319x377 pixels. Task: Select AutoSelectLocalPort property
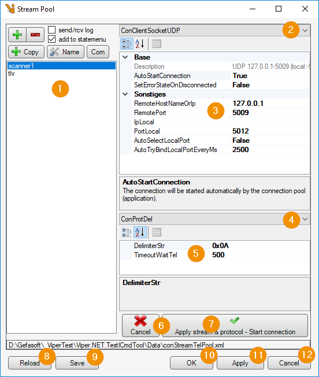[x=181, y=141]
